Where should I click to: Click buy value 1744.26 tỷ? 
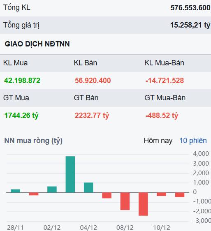coord(21,115)
